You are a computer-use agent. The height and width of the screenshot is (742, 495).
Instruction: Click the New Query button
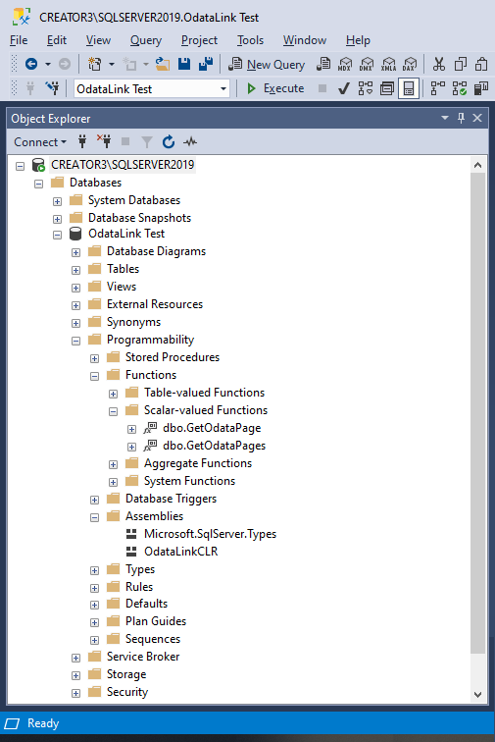tap(268, 65)
